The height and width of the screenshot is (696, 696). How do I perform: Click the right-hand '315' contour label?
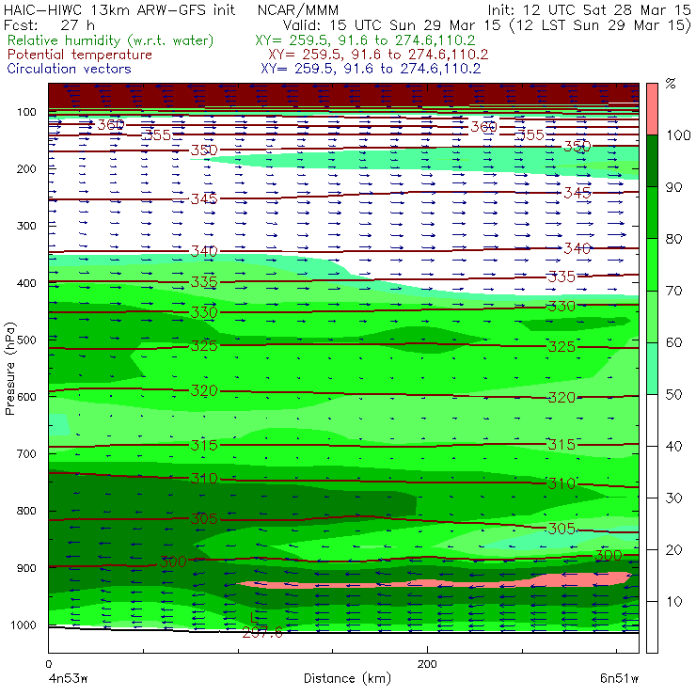point(562,444)
